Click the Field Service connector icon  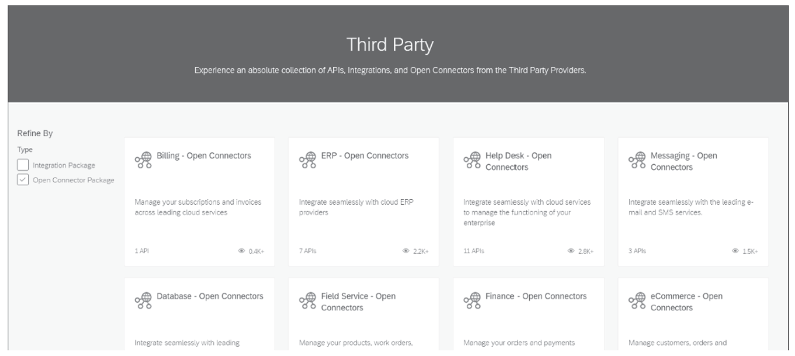tap(308, 300)
